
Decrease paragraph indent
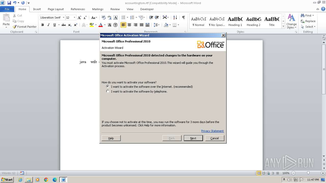coord(151,18)
